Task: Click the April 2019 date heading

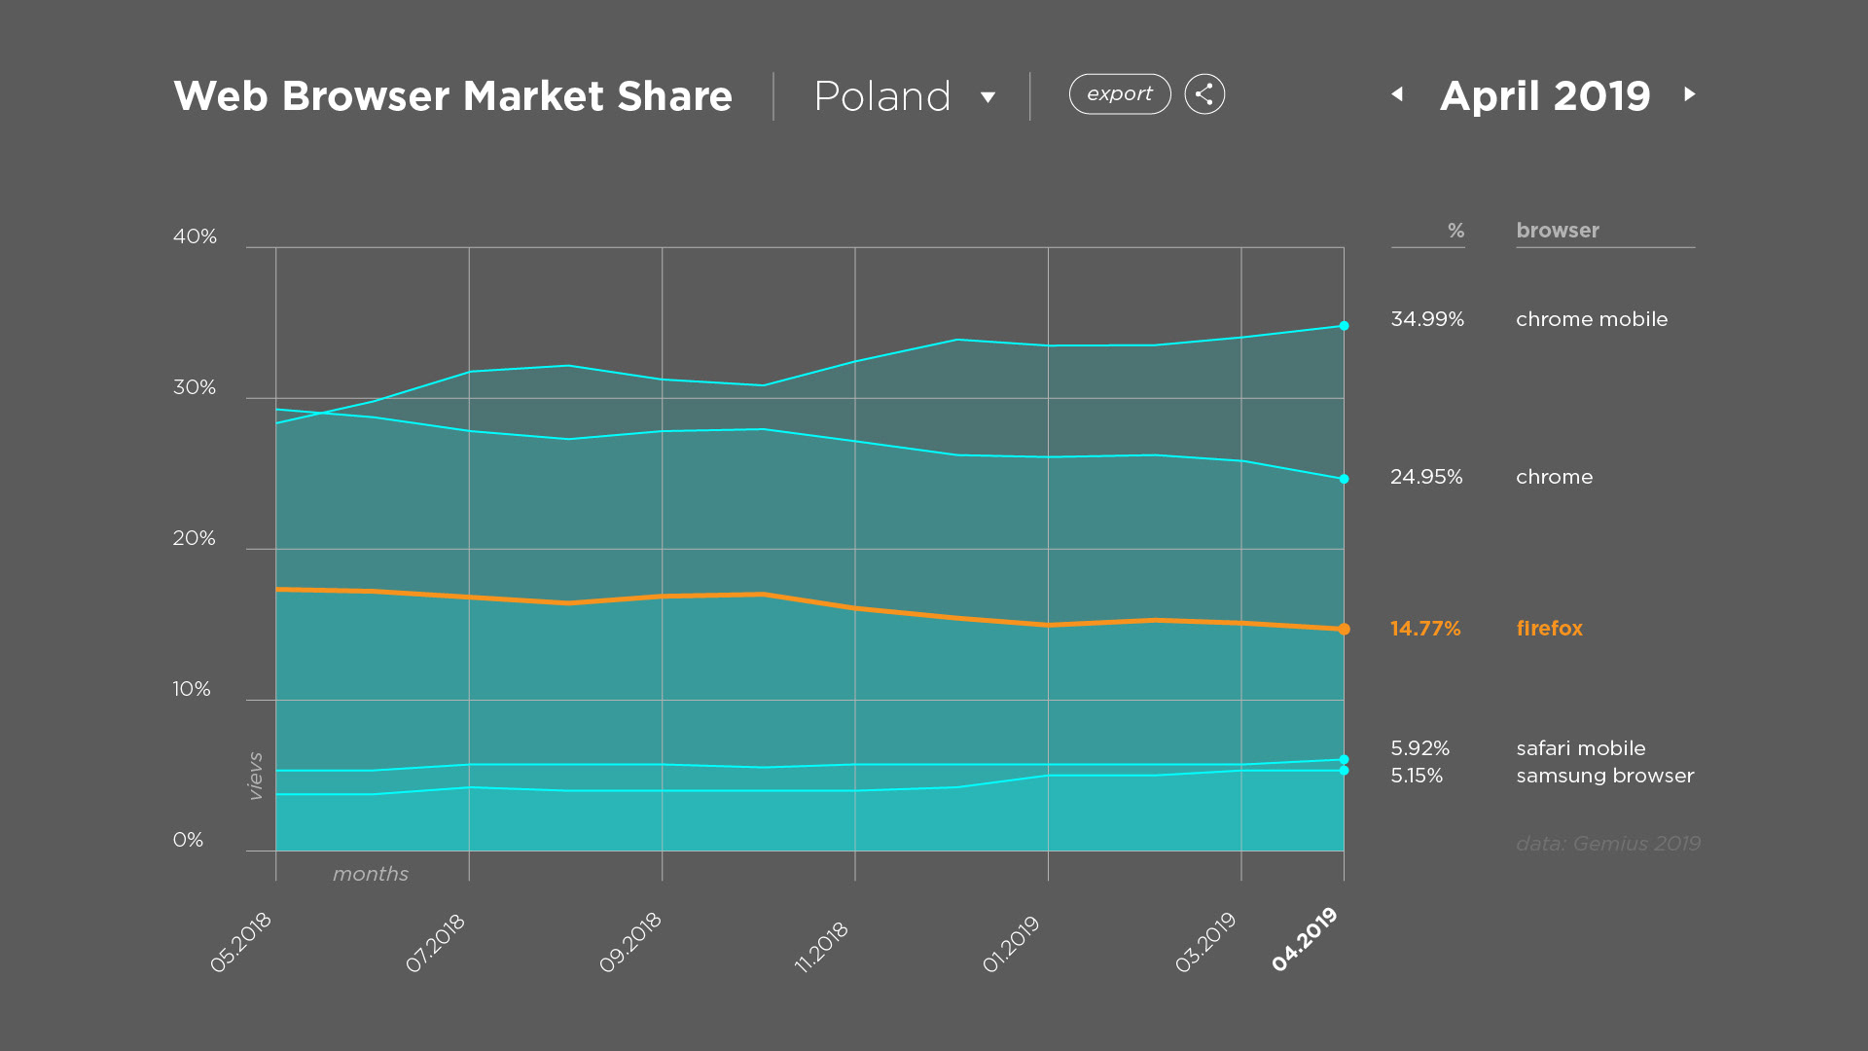Action: pos(1544,95)
